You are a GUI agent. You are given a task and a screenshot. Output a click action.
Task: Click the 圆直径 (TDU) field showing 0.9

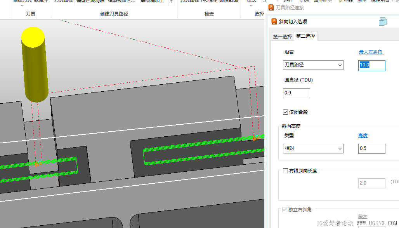coord(297,93)
